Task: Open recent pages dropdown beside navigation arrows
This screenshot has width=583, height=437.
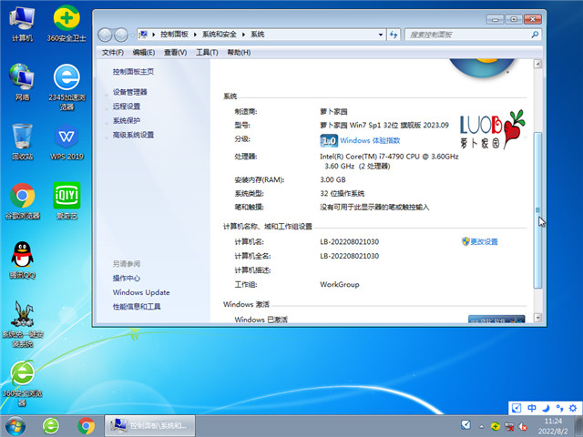Action: pos(132,35)
